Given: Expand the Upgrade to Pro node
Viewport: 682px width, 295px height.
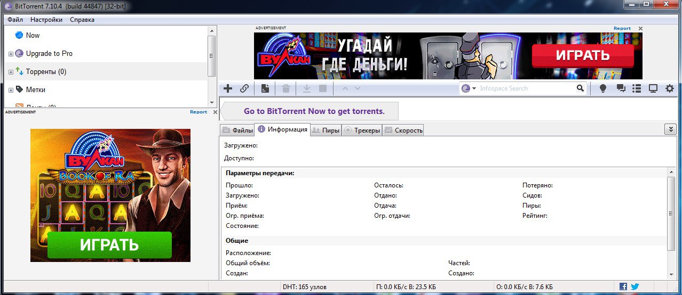Looking at the screenshot, I should tap(11, 54).
